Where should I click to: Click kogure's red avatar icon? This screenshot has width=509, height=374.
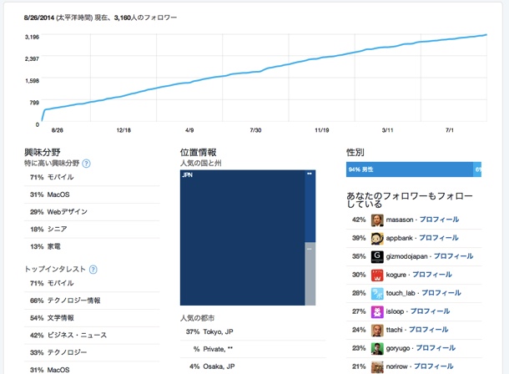point(377,275)
